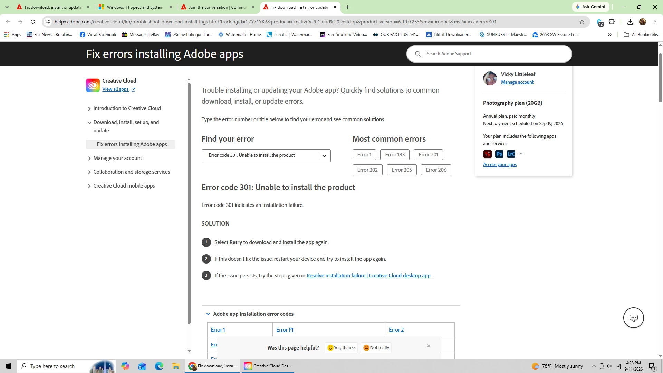Click the Lightroom Classic app icon

tap(511, 154)
